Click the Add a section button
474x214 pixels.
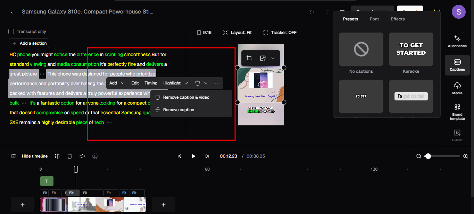(x=29, y=43)
